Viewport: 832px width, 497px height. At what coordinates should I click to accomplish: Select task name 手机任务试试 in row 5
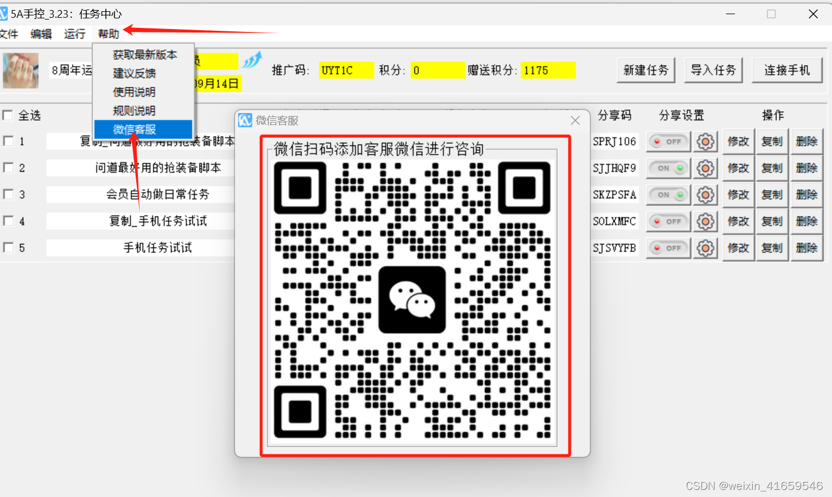point(158,248)
